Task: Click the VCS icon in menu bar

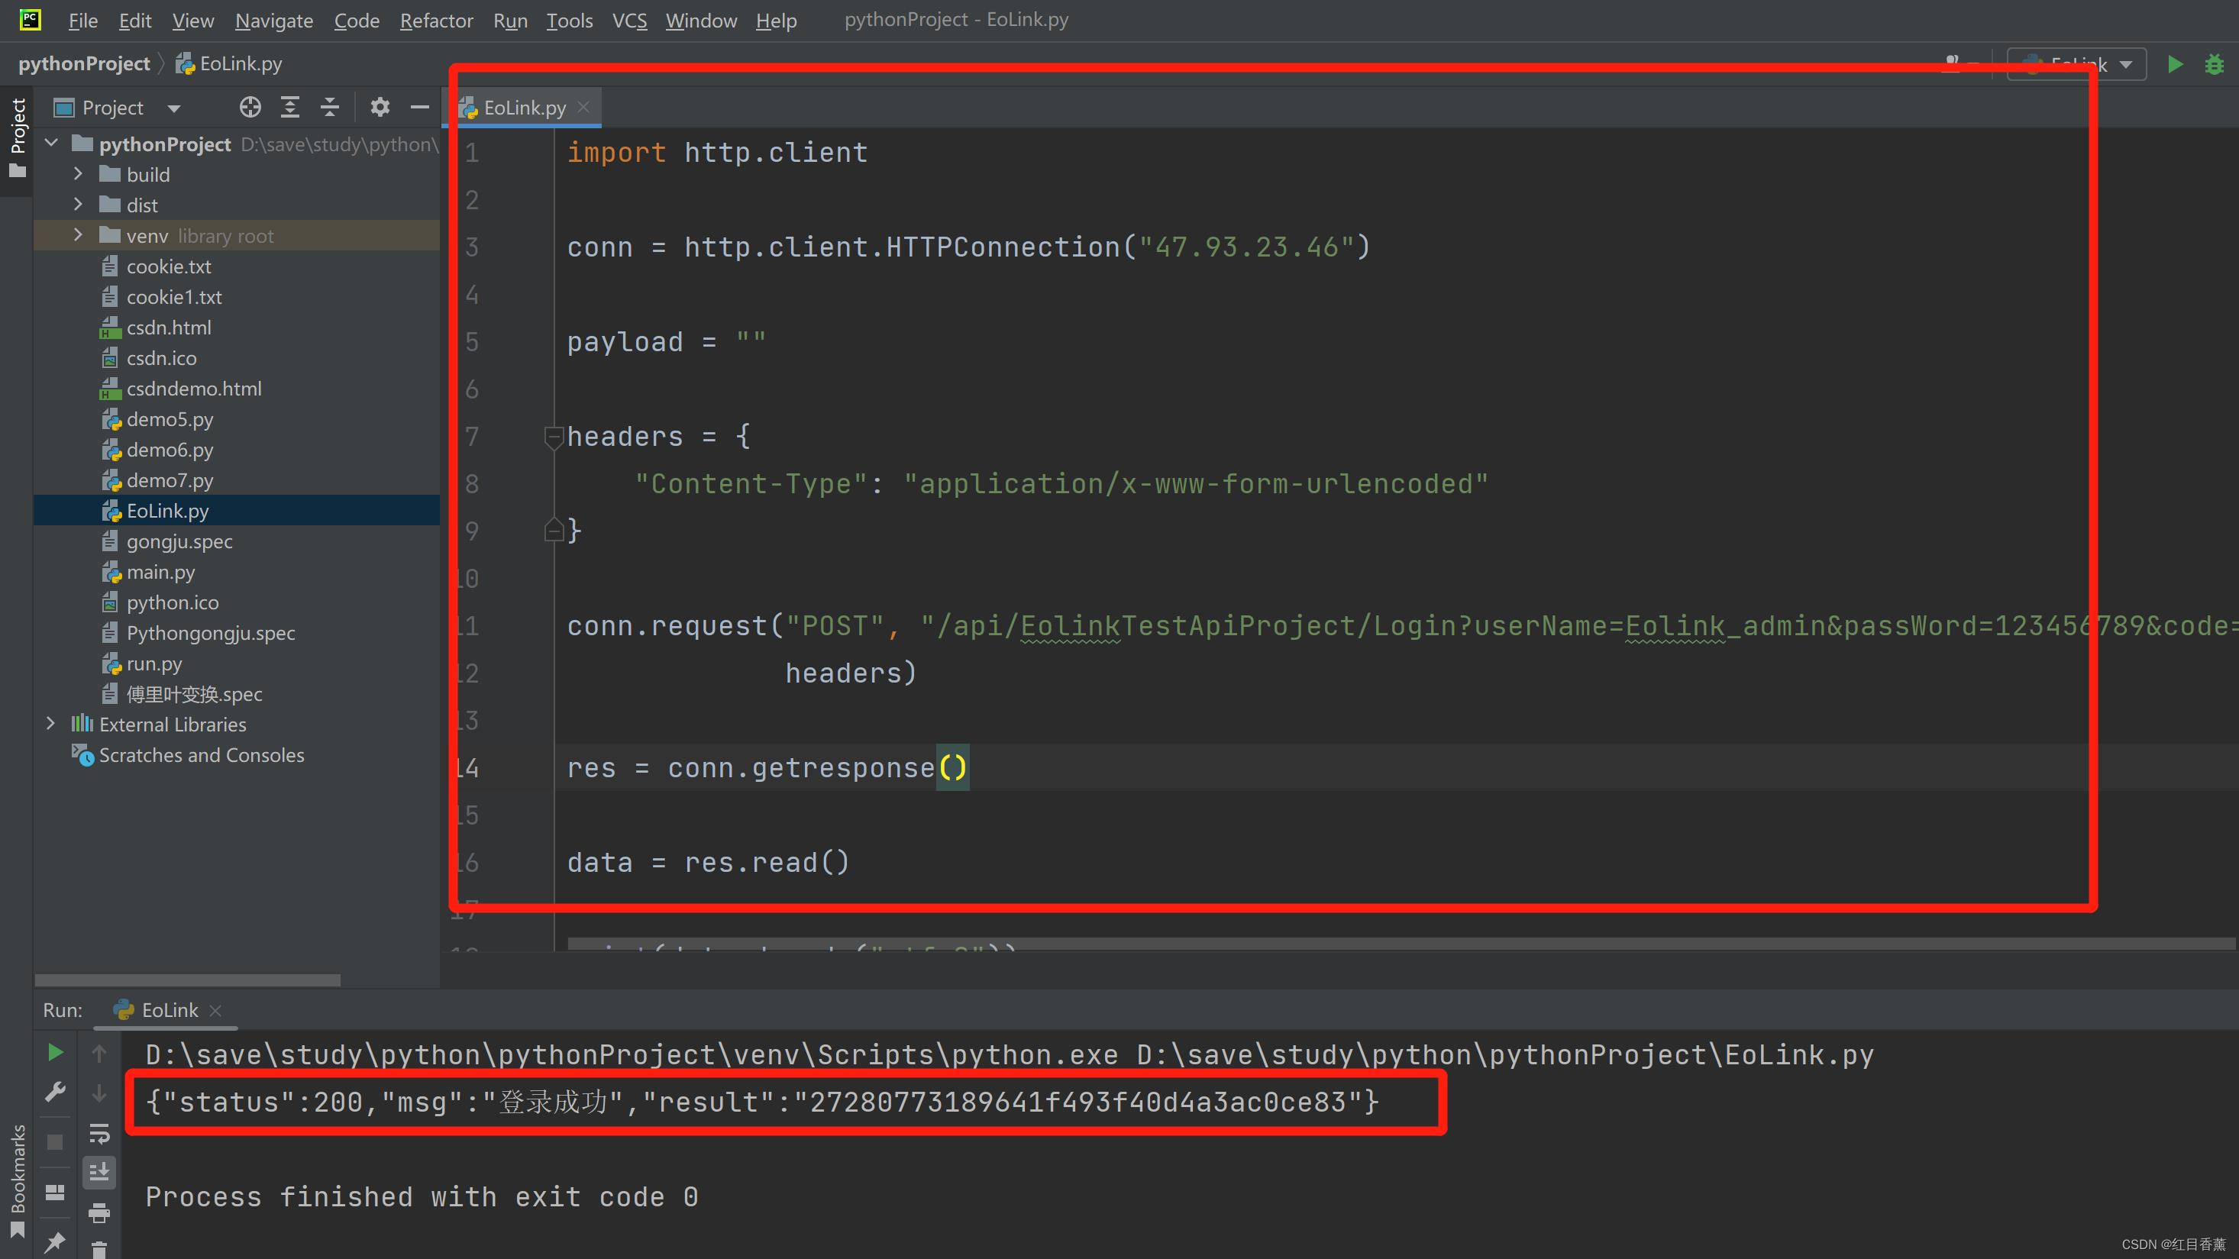Action: 628,18
